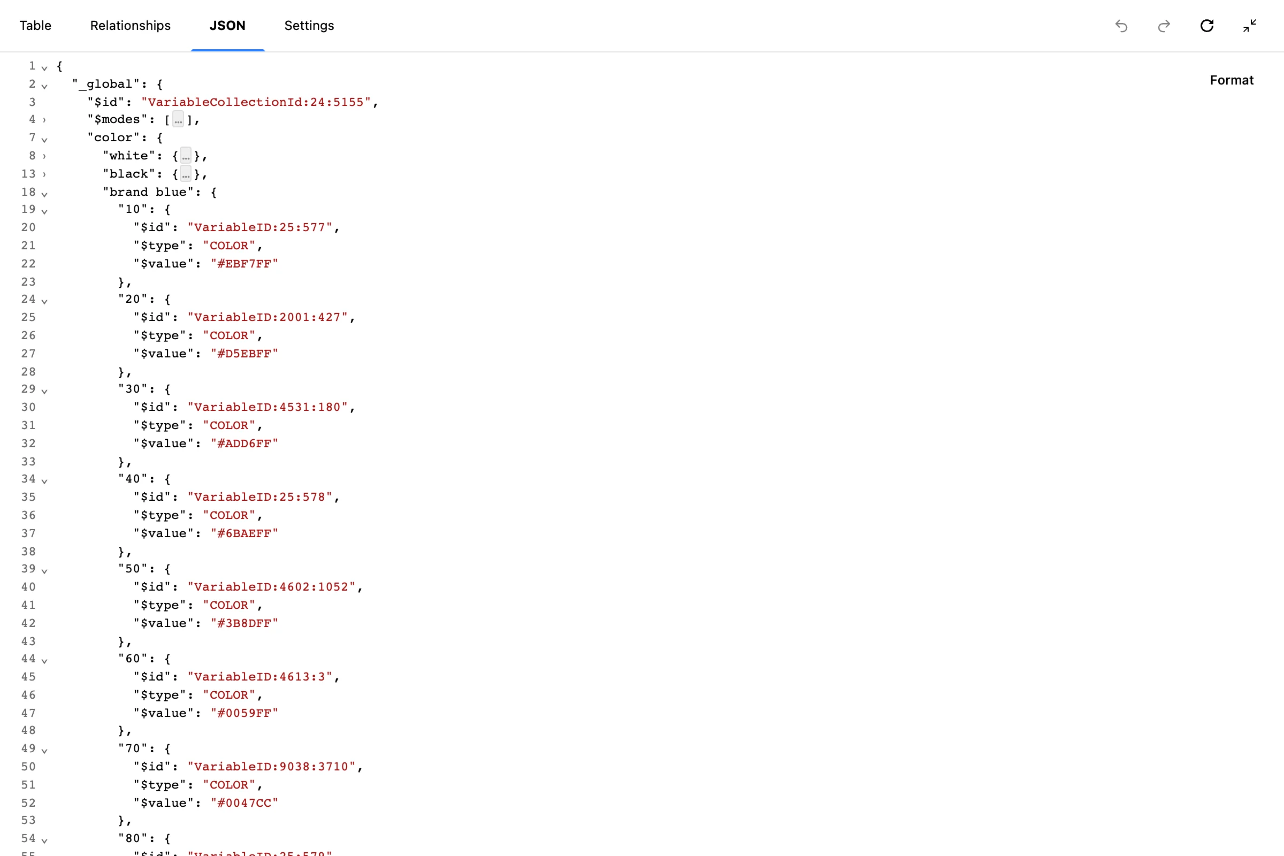Click the "VariableCollectionId:24:5155" string
Image resolution: width=1284 pixels, height=856 pixels.
(256, 102)
